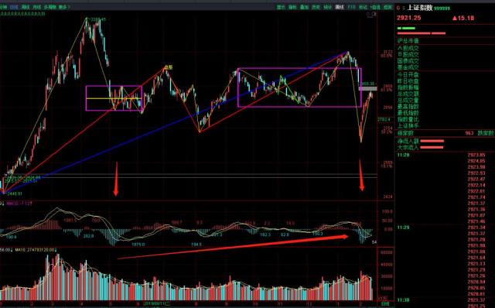
Task: Click the small chart window icons under toolbar
Action: pyautogui.click(x=372, y=15)
